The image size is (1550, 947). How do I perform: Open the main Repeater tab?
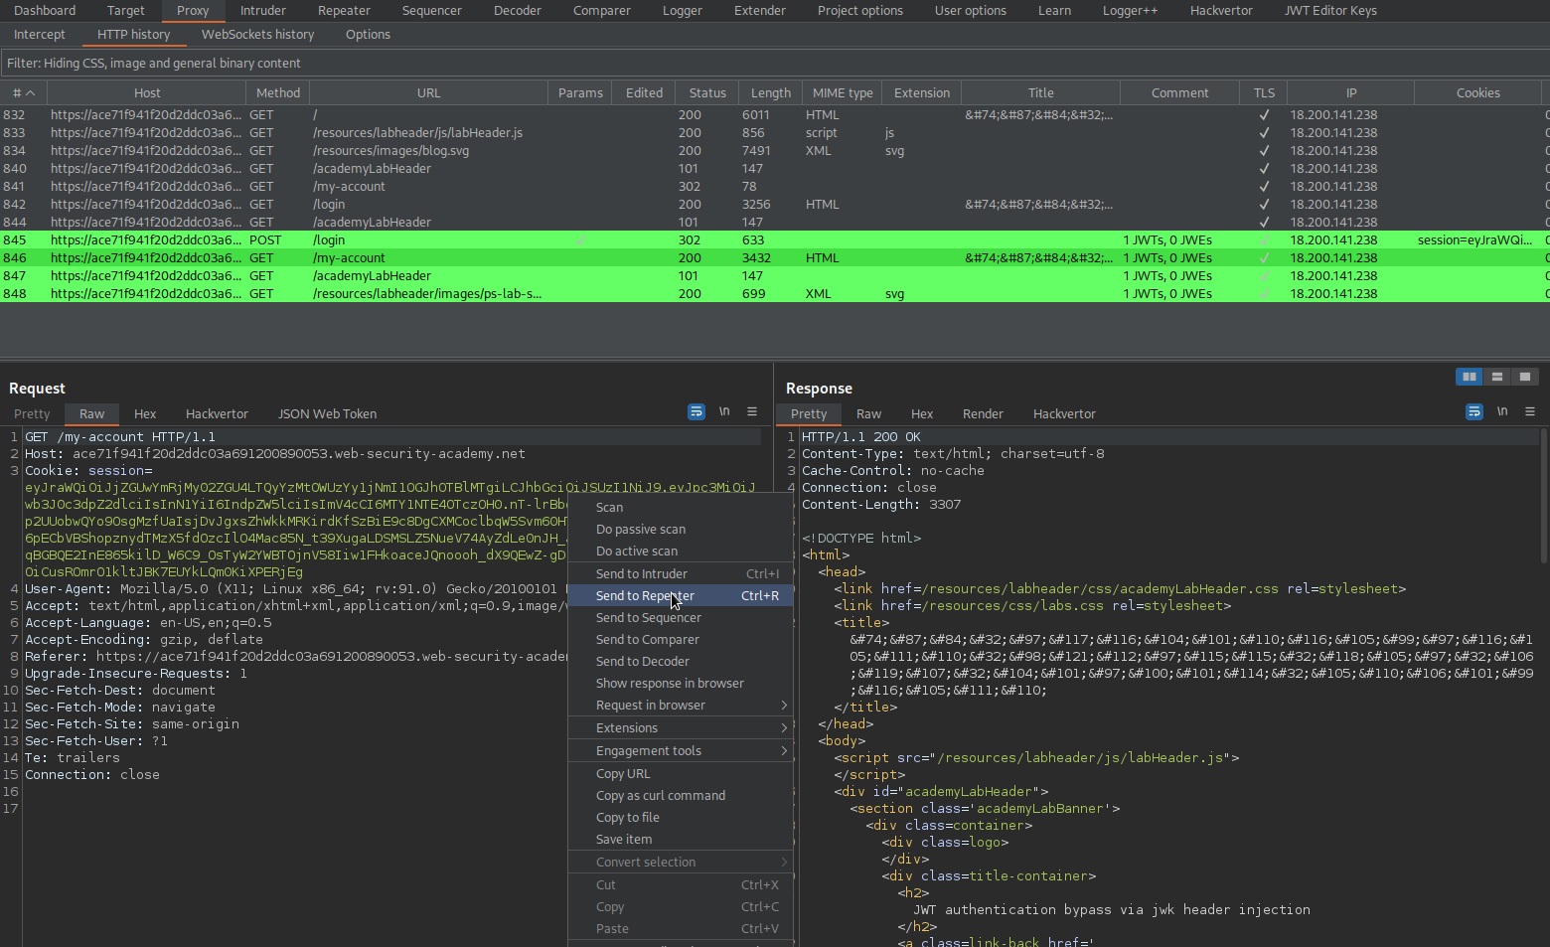344,10
